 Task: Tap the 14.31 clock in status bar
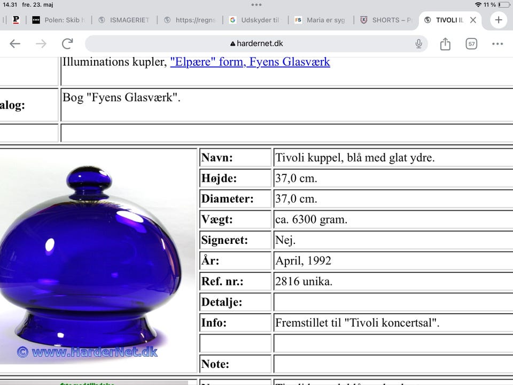click(x=10, y=5)
